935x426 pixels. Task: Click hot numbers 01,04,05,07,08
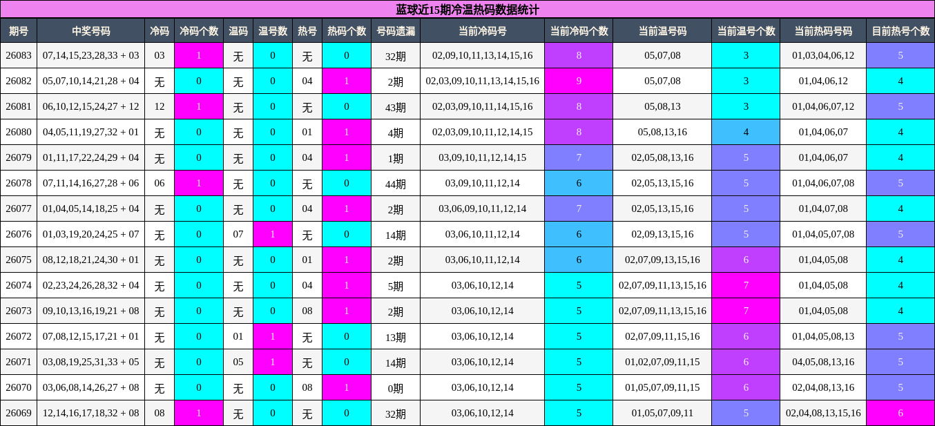(823, 234)
